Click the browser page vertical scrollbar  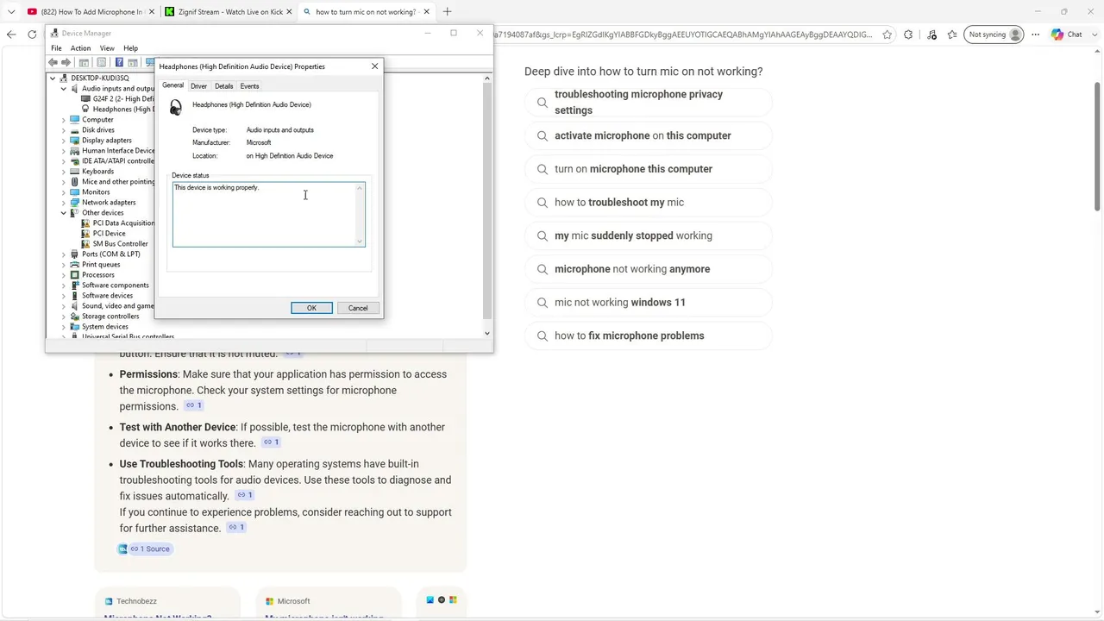pyautogui.click(x=1097, y=147)
